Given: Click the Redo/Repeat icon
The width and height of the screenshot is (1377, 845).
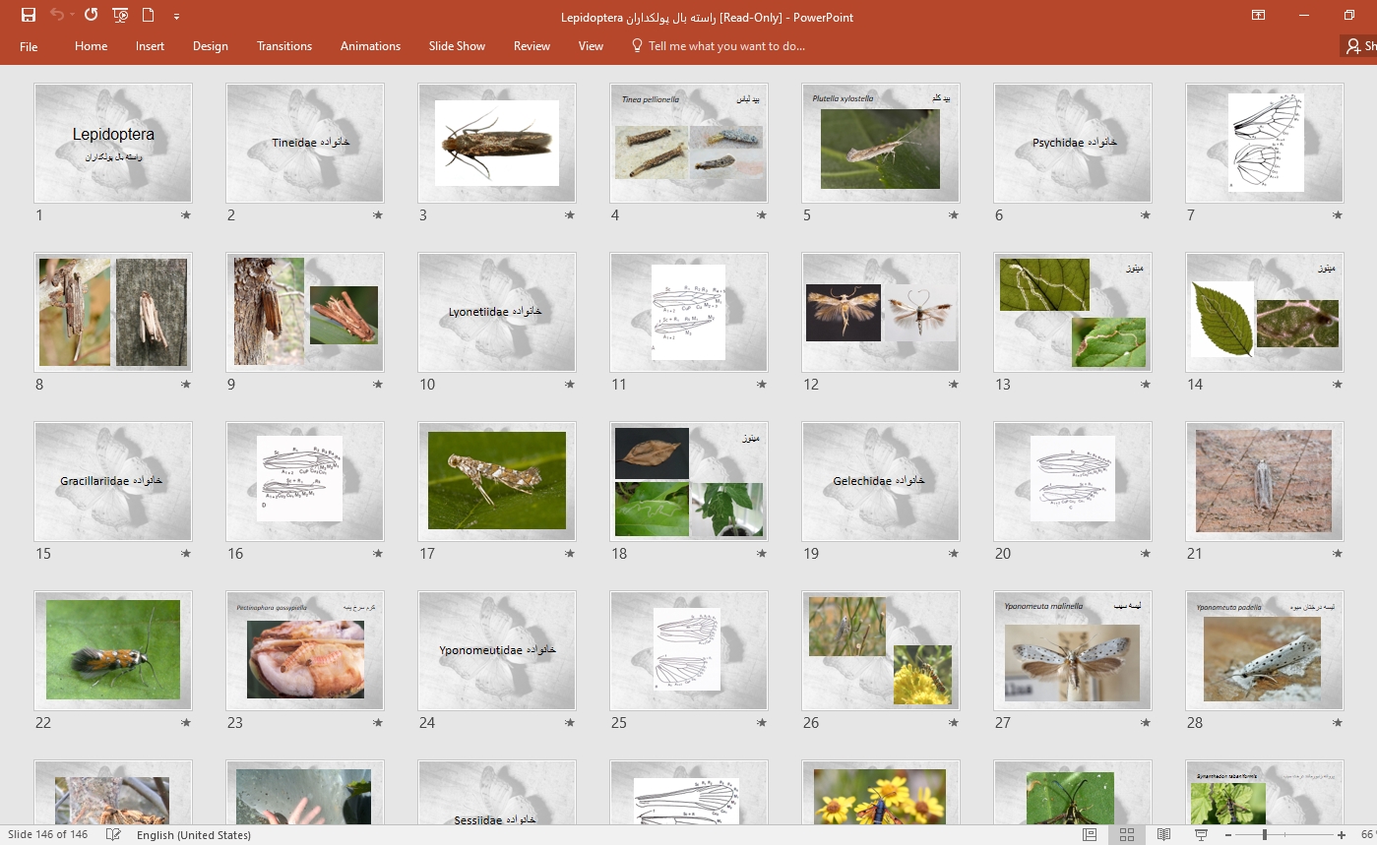Looking at the screenshot, I should click(91, 16).
